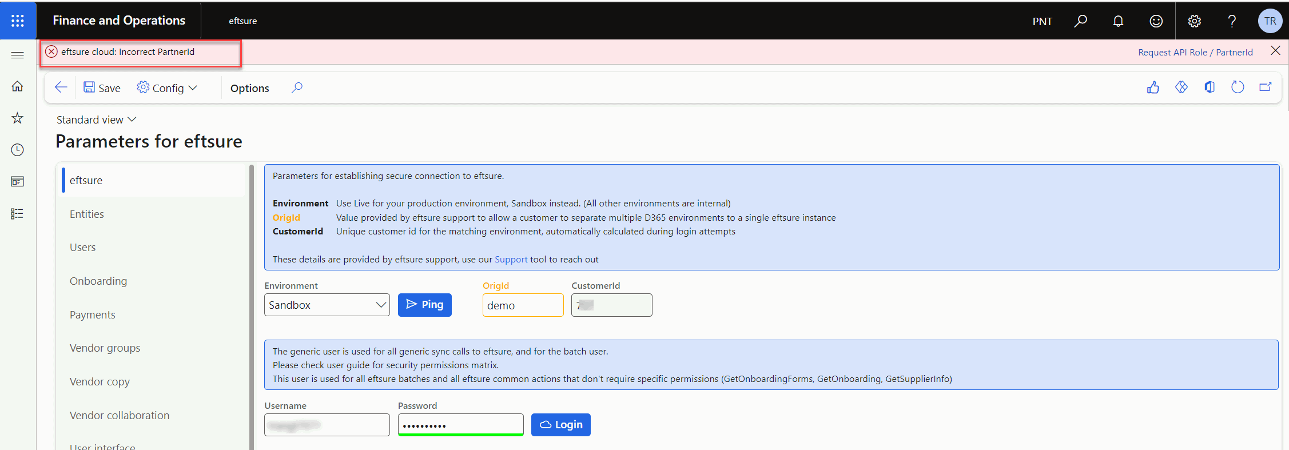Click the OrigId input field
1289x450 pixels.
coord(523,305)
